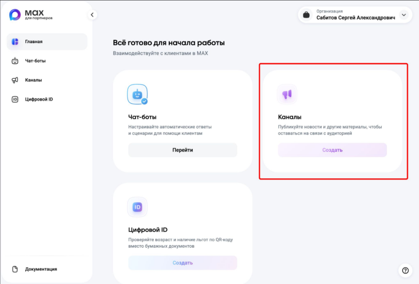Screen dimensions: 419x284
Task: Click the Цифровой ID card icon
Action: pyautogui.click(x=137, y=207)
